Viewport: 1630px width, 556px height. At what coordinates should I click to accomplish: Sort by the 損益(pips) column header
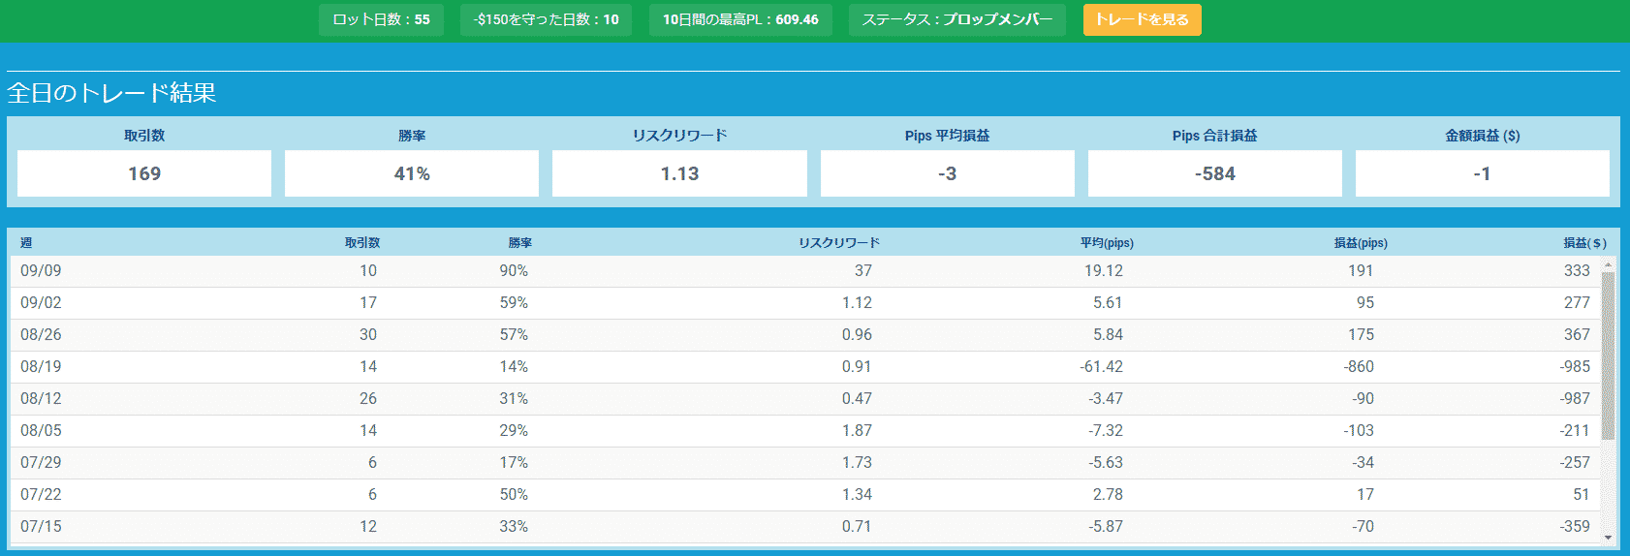click(x=1361, y=243)
